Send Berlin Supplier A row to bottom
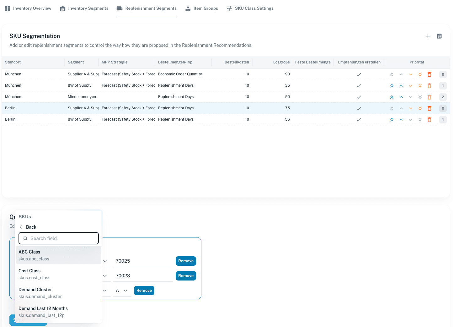Image resolution: width=453 pixels, height=327 pixels. [420, 108]
